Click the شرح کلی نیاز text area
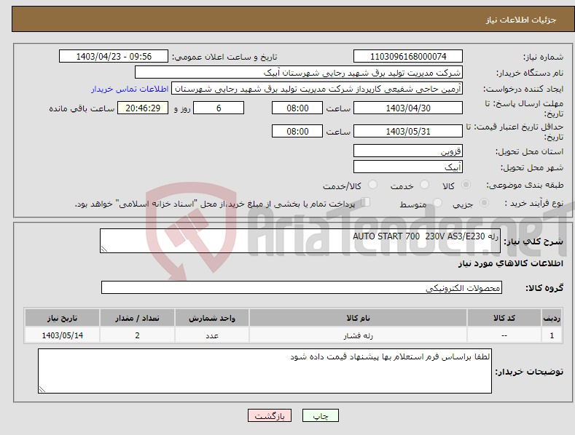Screen dimensions: 575x435 coord(300,241)
